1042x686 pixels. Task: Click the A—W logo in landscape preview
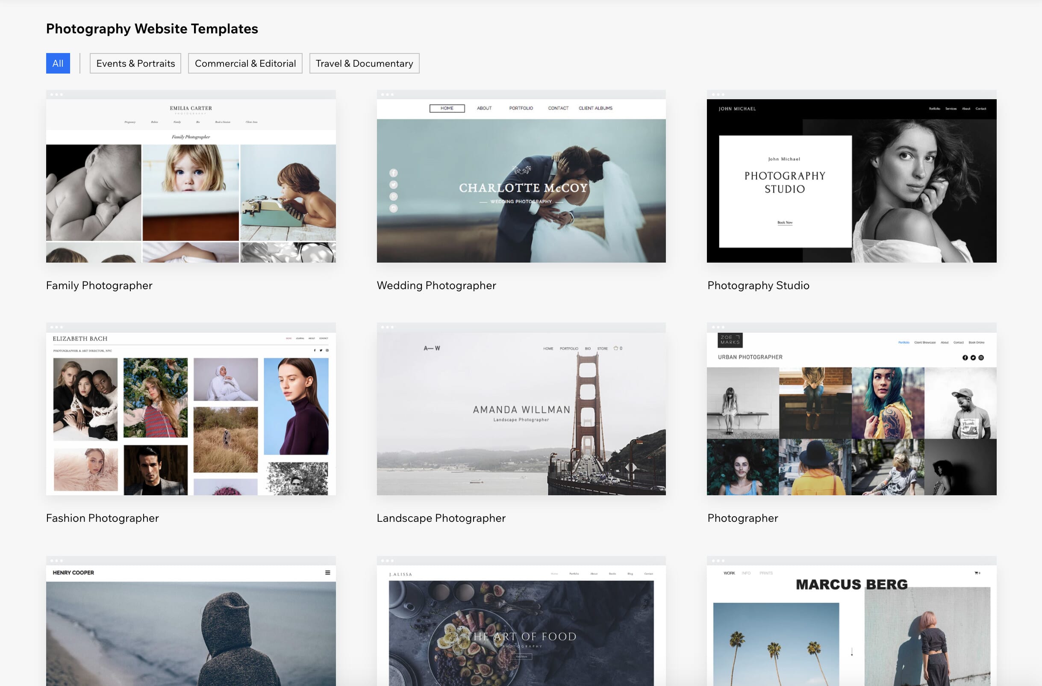(x=432, y=348)
